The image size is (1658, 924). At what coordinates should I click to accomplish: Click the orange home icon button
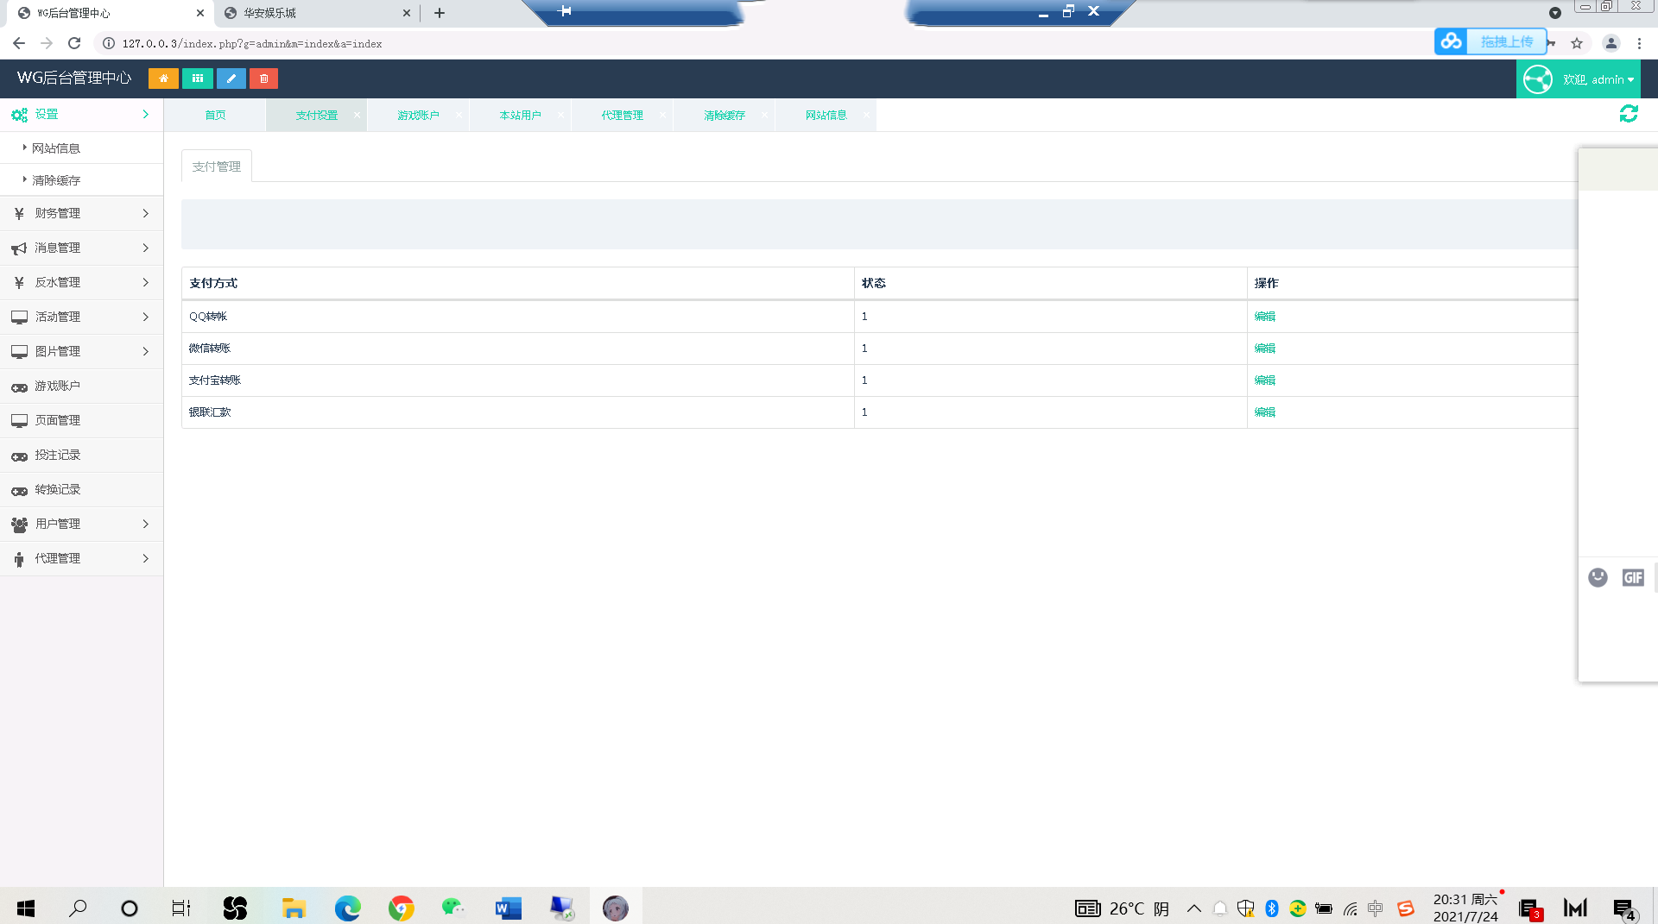(163, 79)
